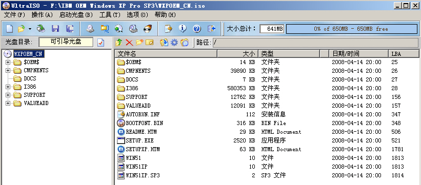Open the 文件(F) menu
Image resolution: width=421 pixels, height=185 pixels.
click(x=14, y=15)
